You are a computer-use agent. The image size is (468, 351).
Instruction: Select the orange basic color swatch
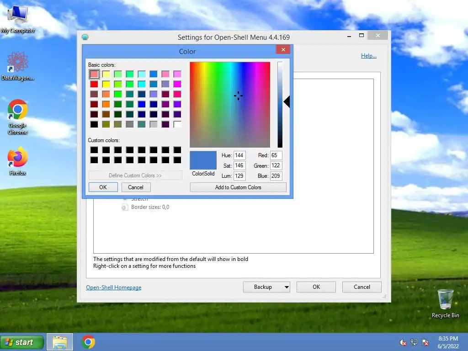click(106, 104)
